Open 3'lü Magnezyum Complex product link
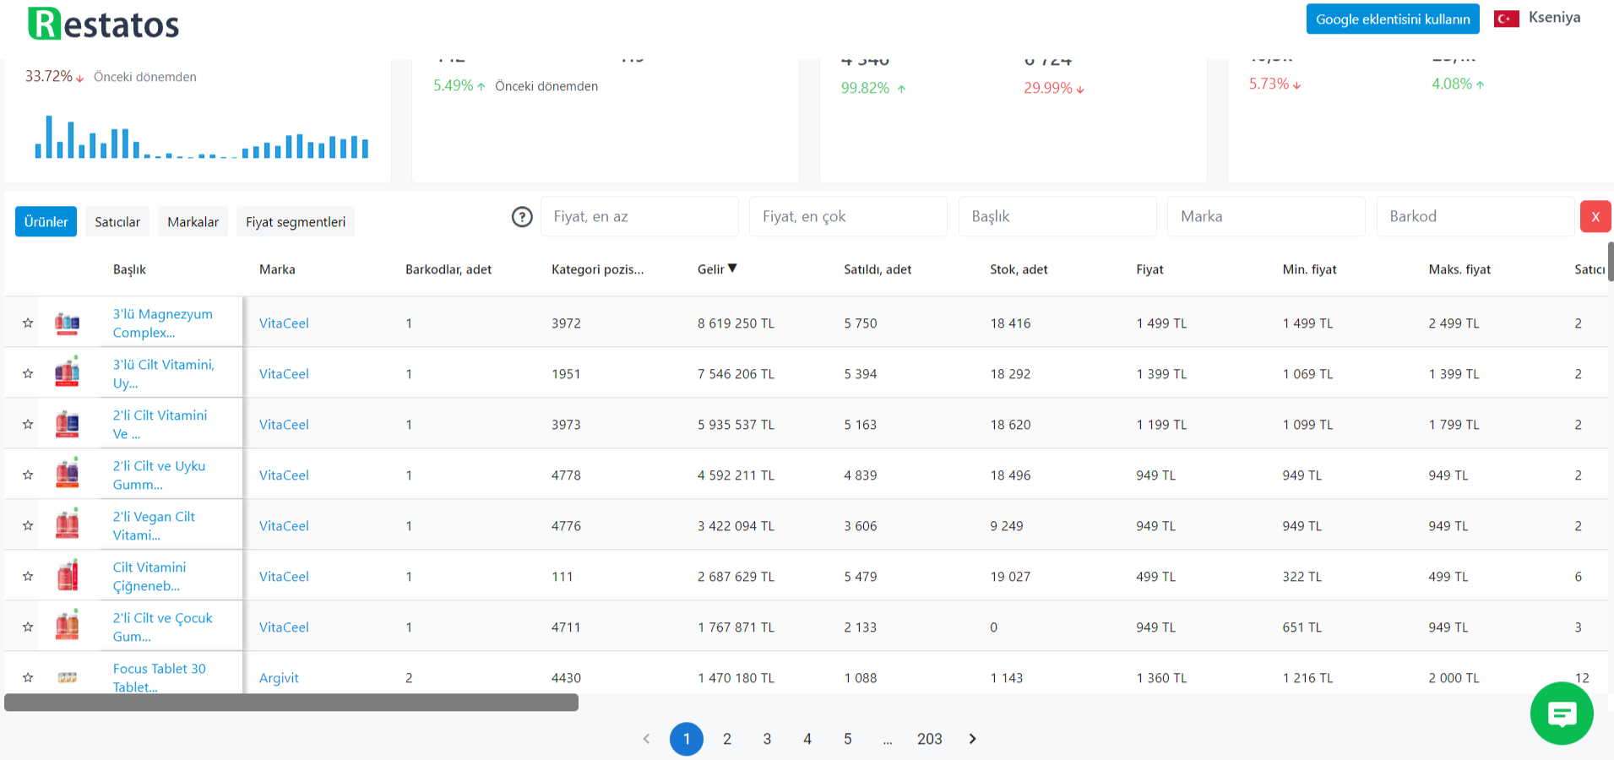Image resolution: width=1614 pixels, height=760 pixels. (163, 323)
